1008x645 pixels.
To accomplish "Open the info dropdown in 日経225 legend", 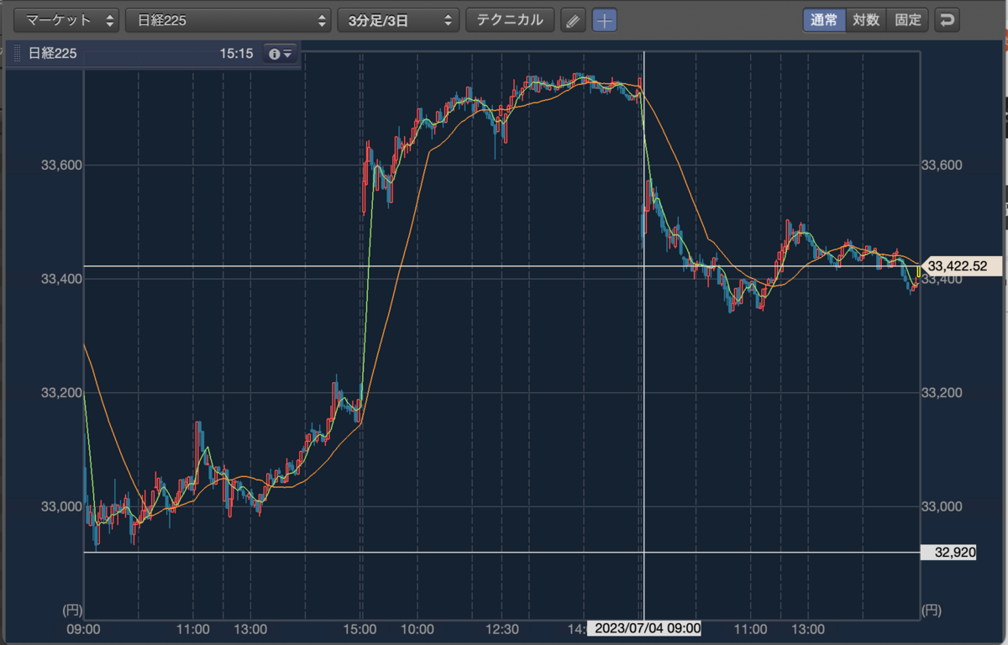I will [281, 54].
